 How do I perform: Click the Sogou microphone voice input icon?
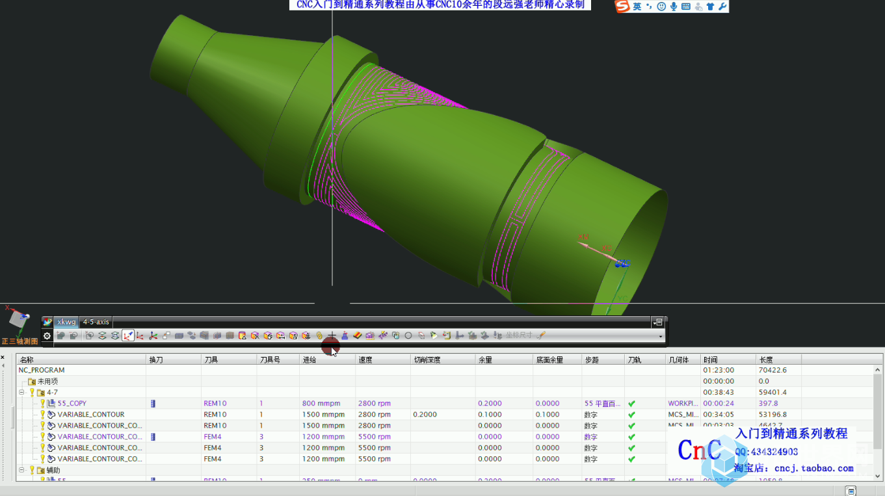tap(674, 7)
